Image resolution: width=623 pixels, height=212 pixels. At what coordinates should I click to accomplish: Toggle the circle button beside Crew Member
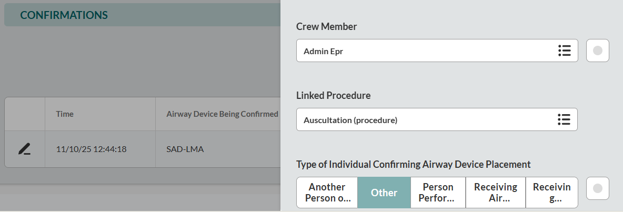click(x=597, y=51)
